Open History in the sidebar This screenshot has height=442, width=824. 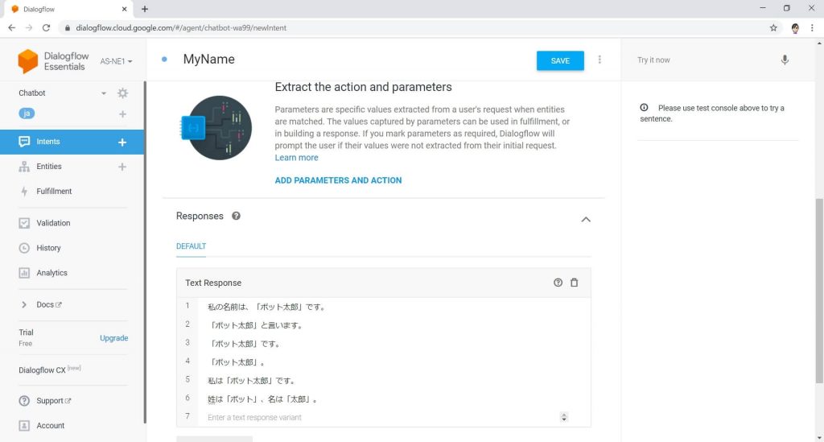pyautogui.click(x=48, y=247)
